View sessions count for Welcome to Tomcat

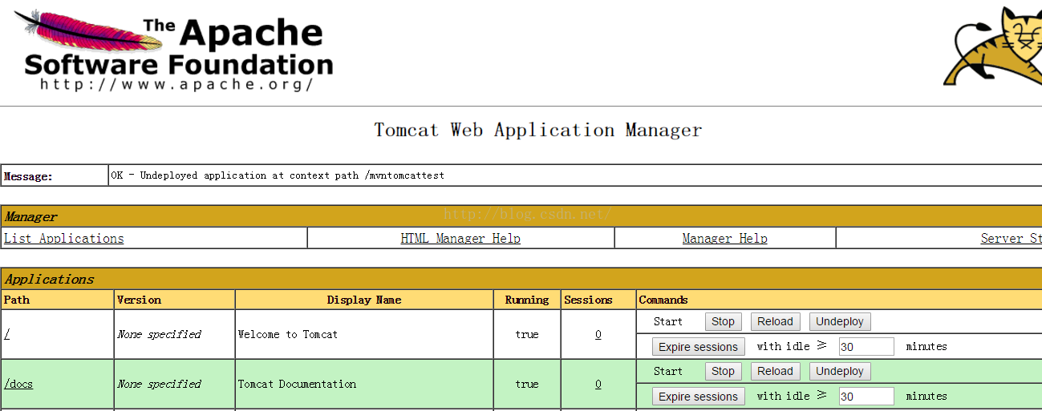[598, 334]
